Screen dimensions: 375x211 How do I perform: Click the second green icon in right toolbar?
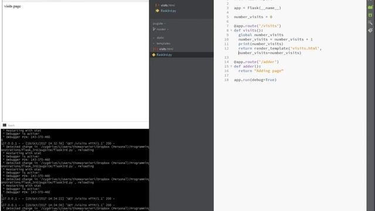click(370, 15)
